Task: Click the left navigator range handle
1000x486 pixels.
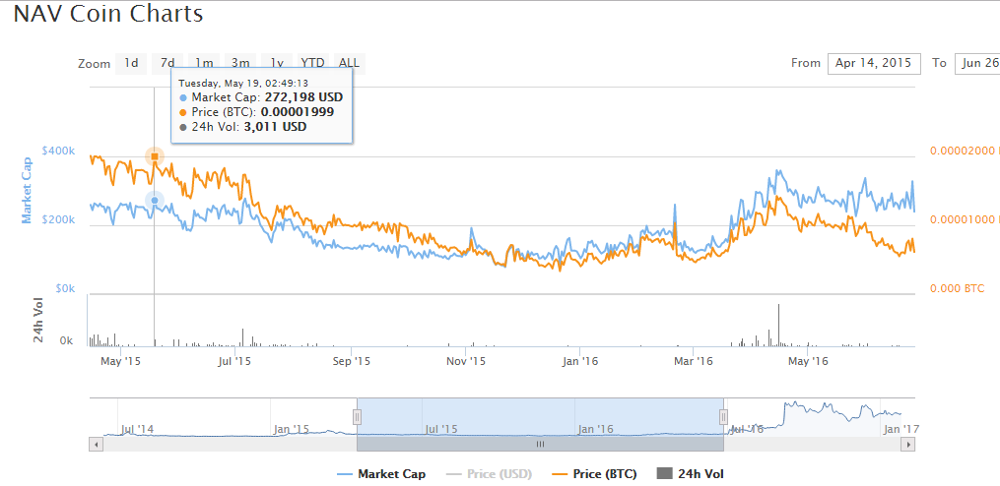Action: tap(357, 416)
